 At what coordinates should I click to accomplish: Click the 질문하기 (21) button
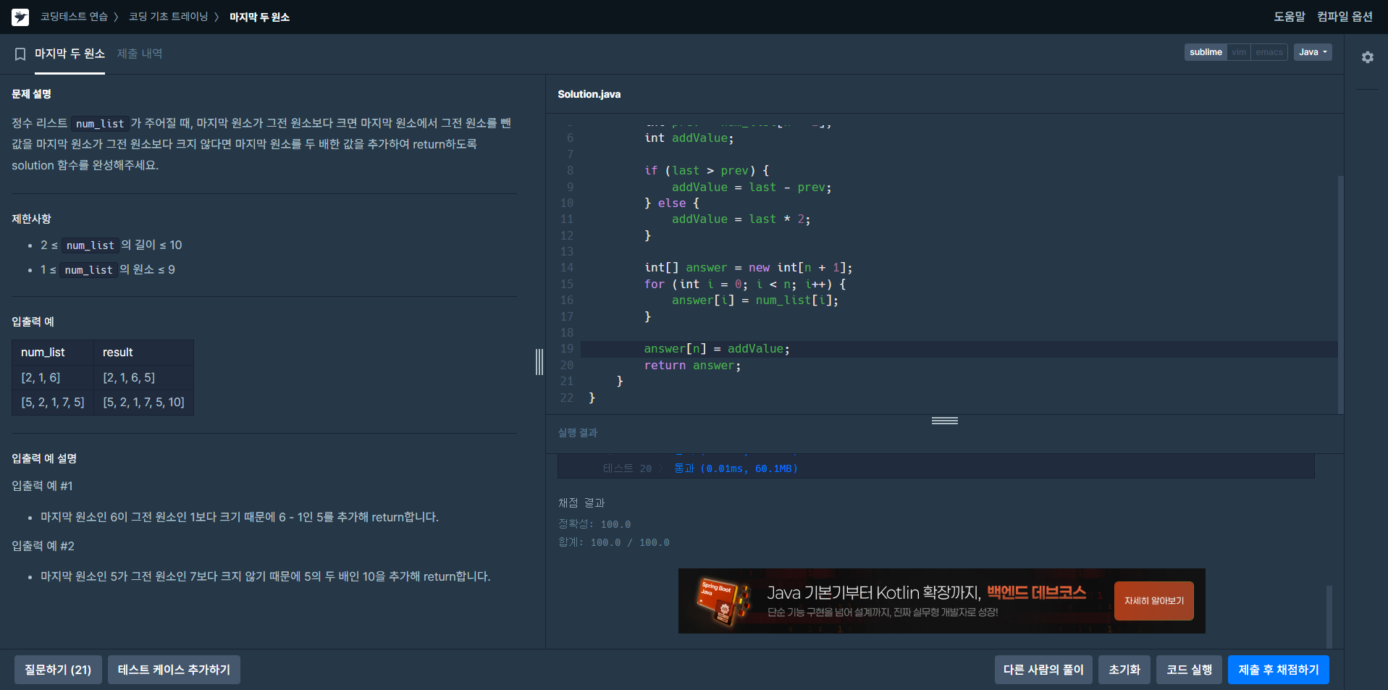coord(58,670)
